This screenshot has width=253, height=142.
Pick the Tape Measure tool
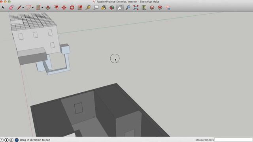click(88, 7)
